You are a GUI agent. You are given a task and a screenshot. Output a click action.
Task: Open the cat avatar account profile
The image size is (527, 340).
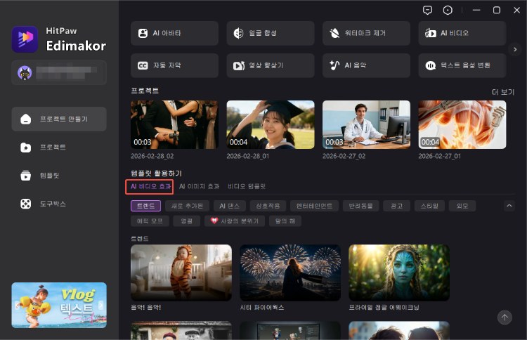(x=25, y=72)
